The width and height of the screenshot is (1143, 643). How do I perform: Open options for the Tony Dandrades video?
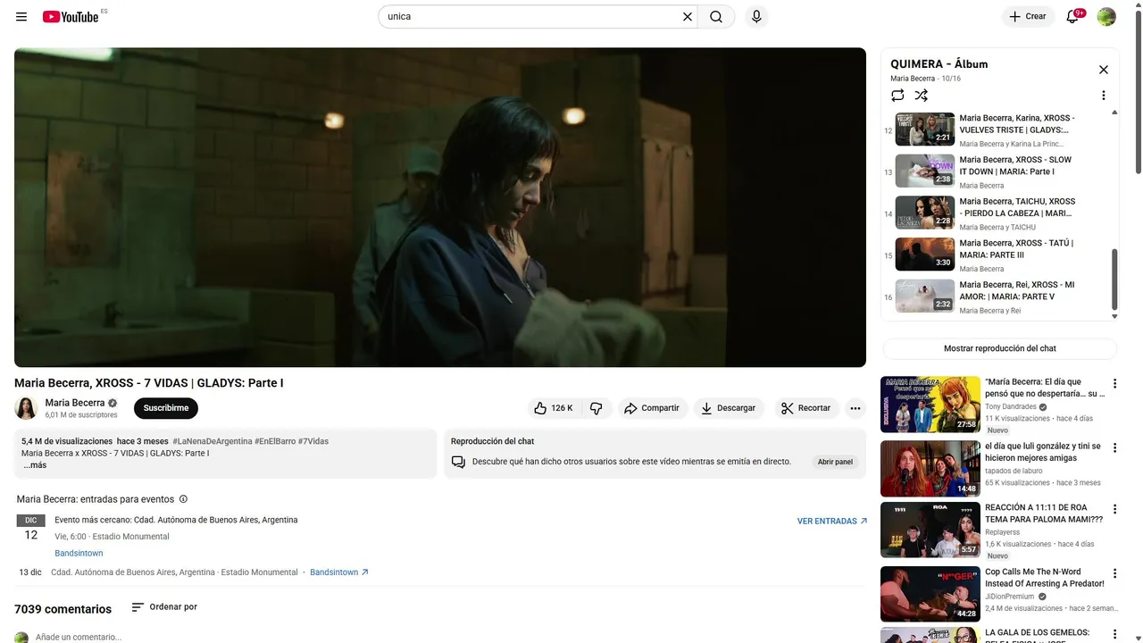1114,384
